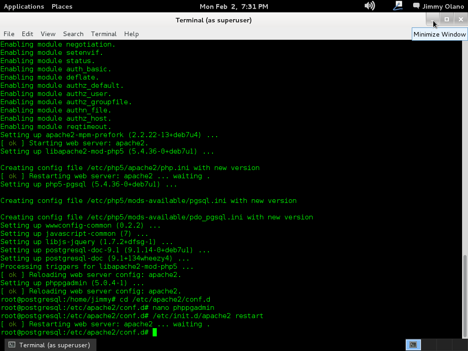468x351 pixels.
Task: Minimize the Terminal window
Action: click(432, 19)
